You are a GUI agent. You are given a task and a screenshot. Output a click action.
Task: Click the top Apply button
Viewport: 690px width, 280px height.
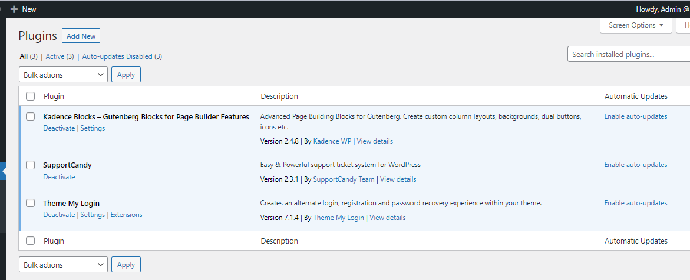point(126,75)
